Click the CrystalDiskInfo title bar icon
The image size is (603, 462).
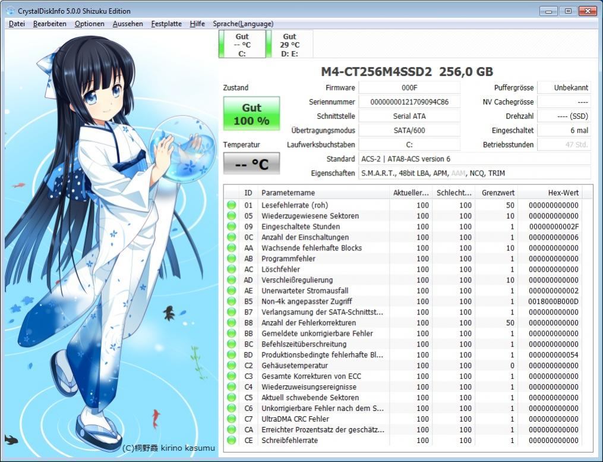click(10, 11)
